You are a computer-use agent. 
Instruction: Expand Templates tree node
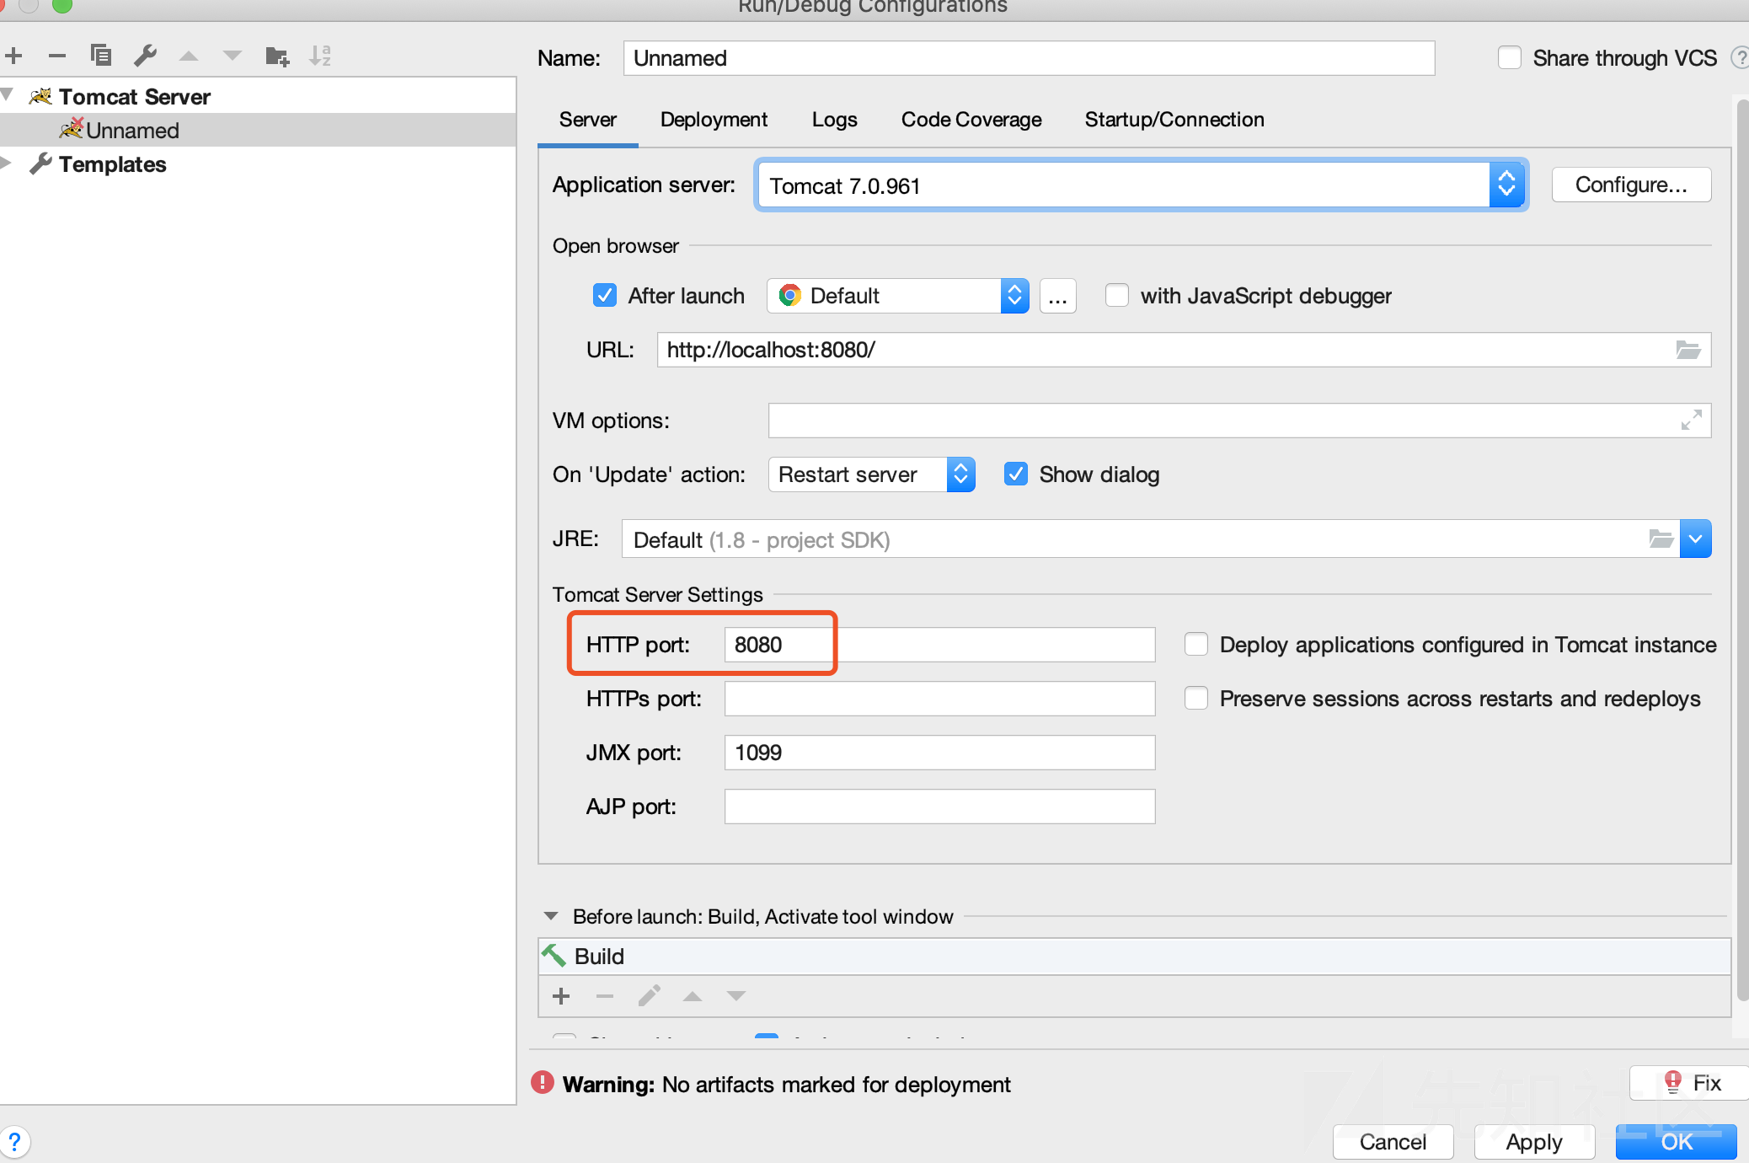7,163
